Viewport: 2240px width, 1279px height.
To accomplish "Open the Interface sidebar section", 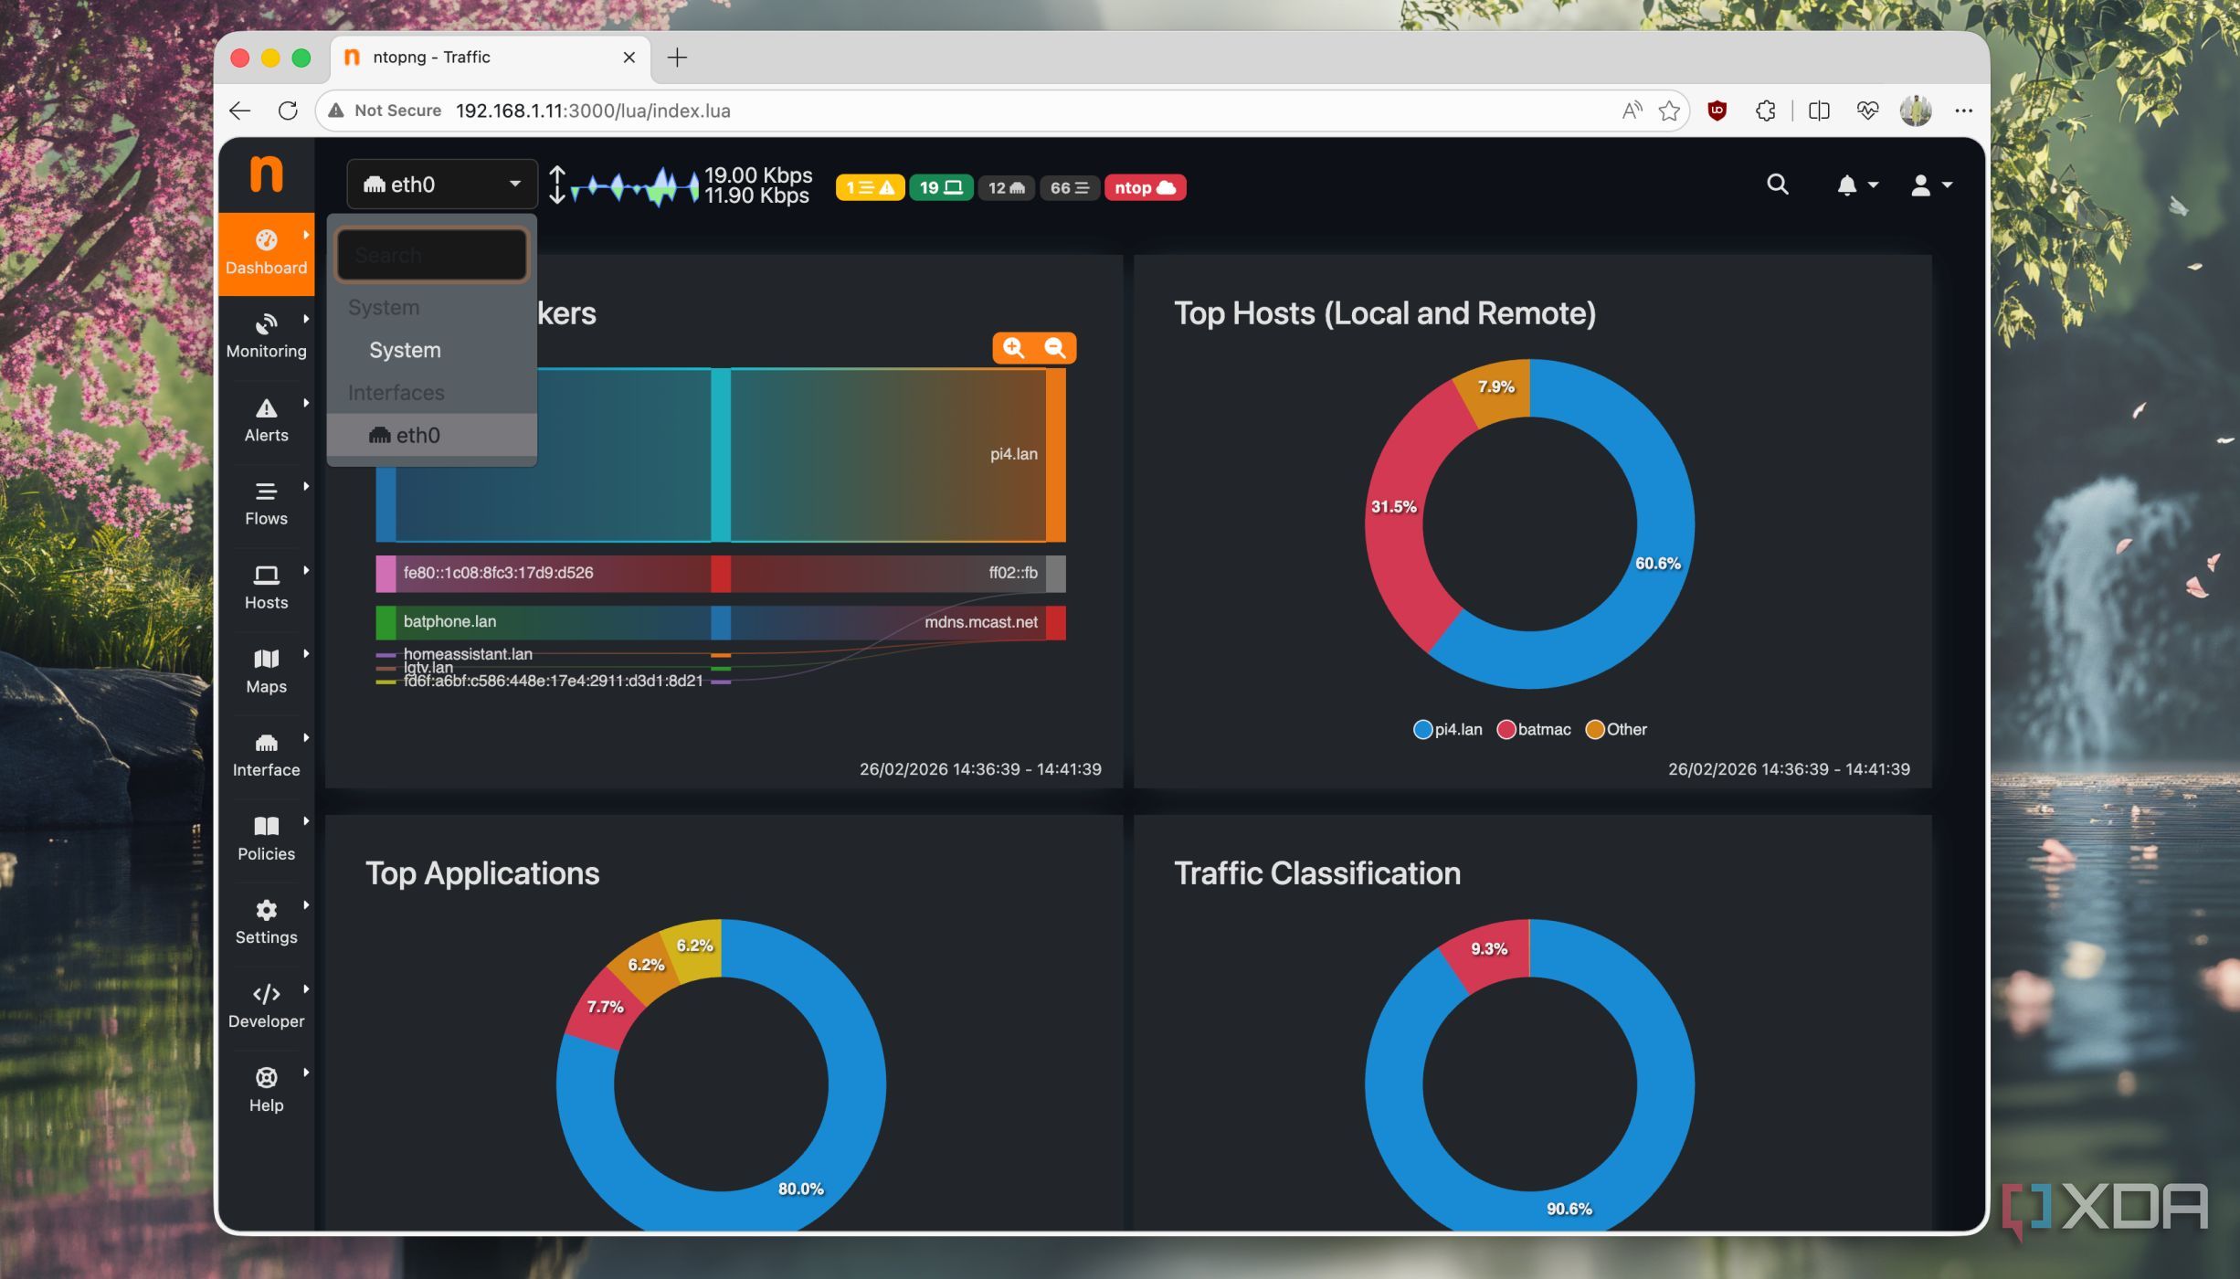I will pos(266,756).
